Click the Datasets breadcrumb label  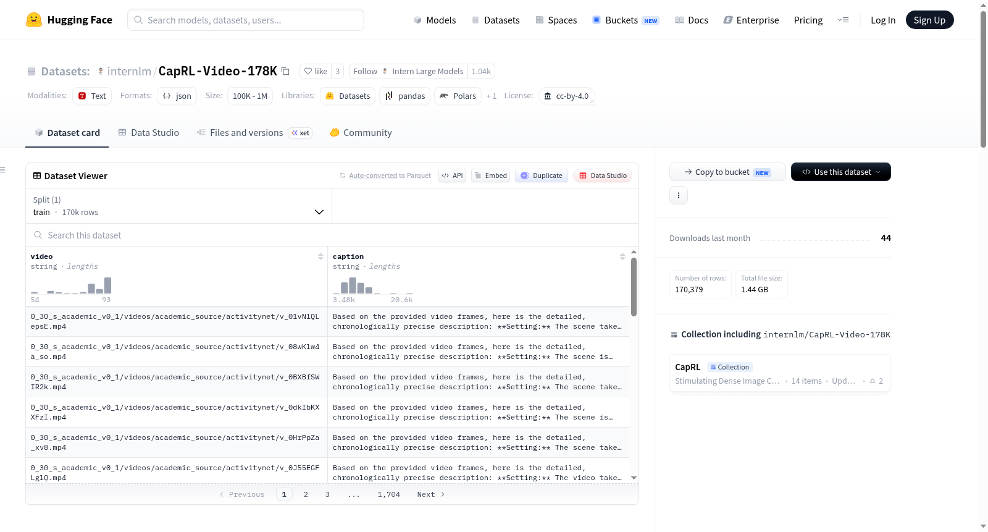pyautogui.click(x=65, y=71)
